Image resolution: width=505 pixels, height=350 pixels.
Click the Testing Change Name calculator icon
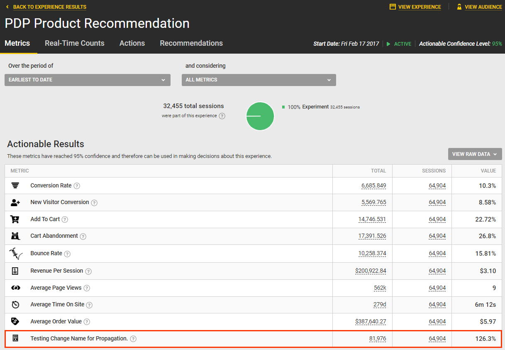point(15,338)
